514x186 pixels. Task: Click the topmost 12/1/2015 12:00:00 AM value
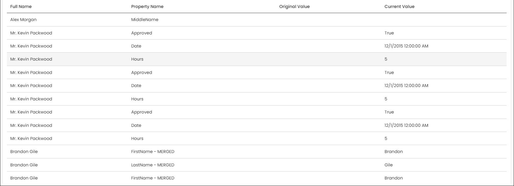[x=406, y=46]
